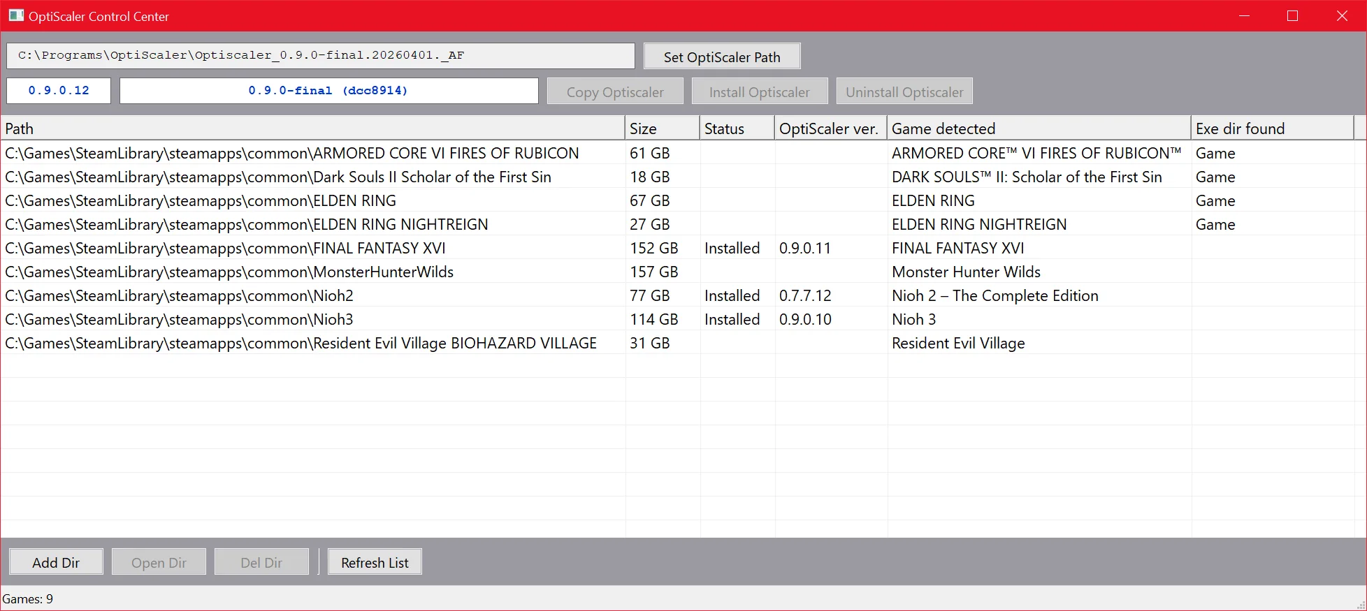Image resolution: width=1367 pixels, height=611 pixels.
Task: Click the 0.9.0.10 OptiScaler version cell
Action: 805,319
